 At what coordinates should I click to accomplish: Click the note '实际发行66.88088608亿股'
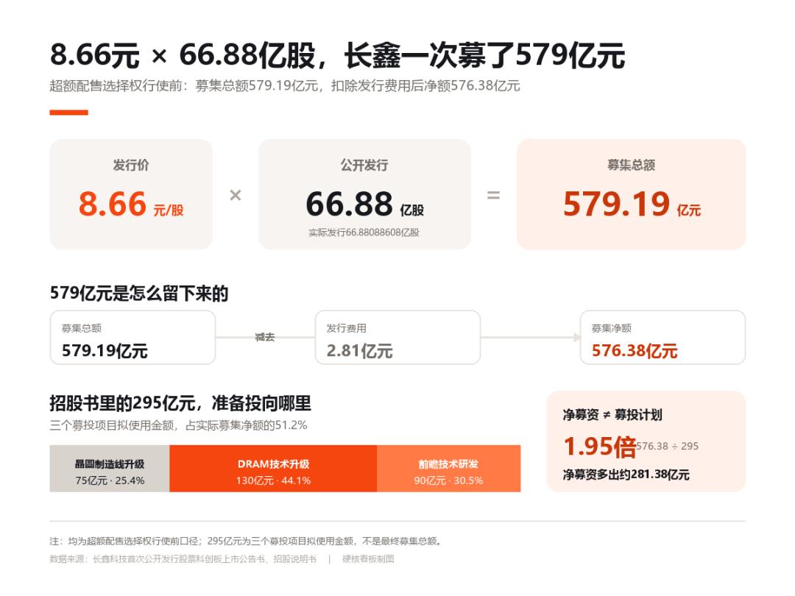click(364, 233)
